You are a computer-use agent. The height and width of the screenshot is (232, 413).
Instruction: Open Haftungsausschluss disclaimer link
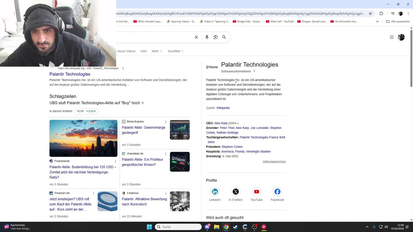click(274, 161)
